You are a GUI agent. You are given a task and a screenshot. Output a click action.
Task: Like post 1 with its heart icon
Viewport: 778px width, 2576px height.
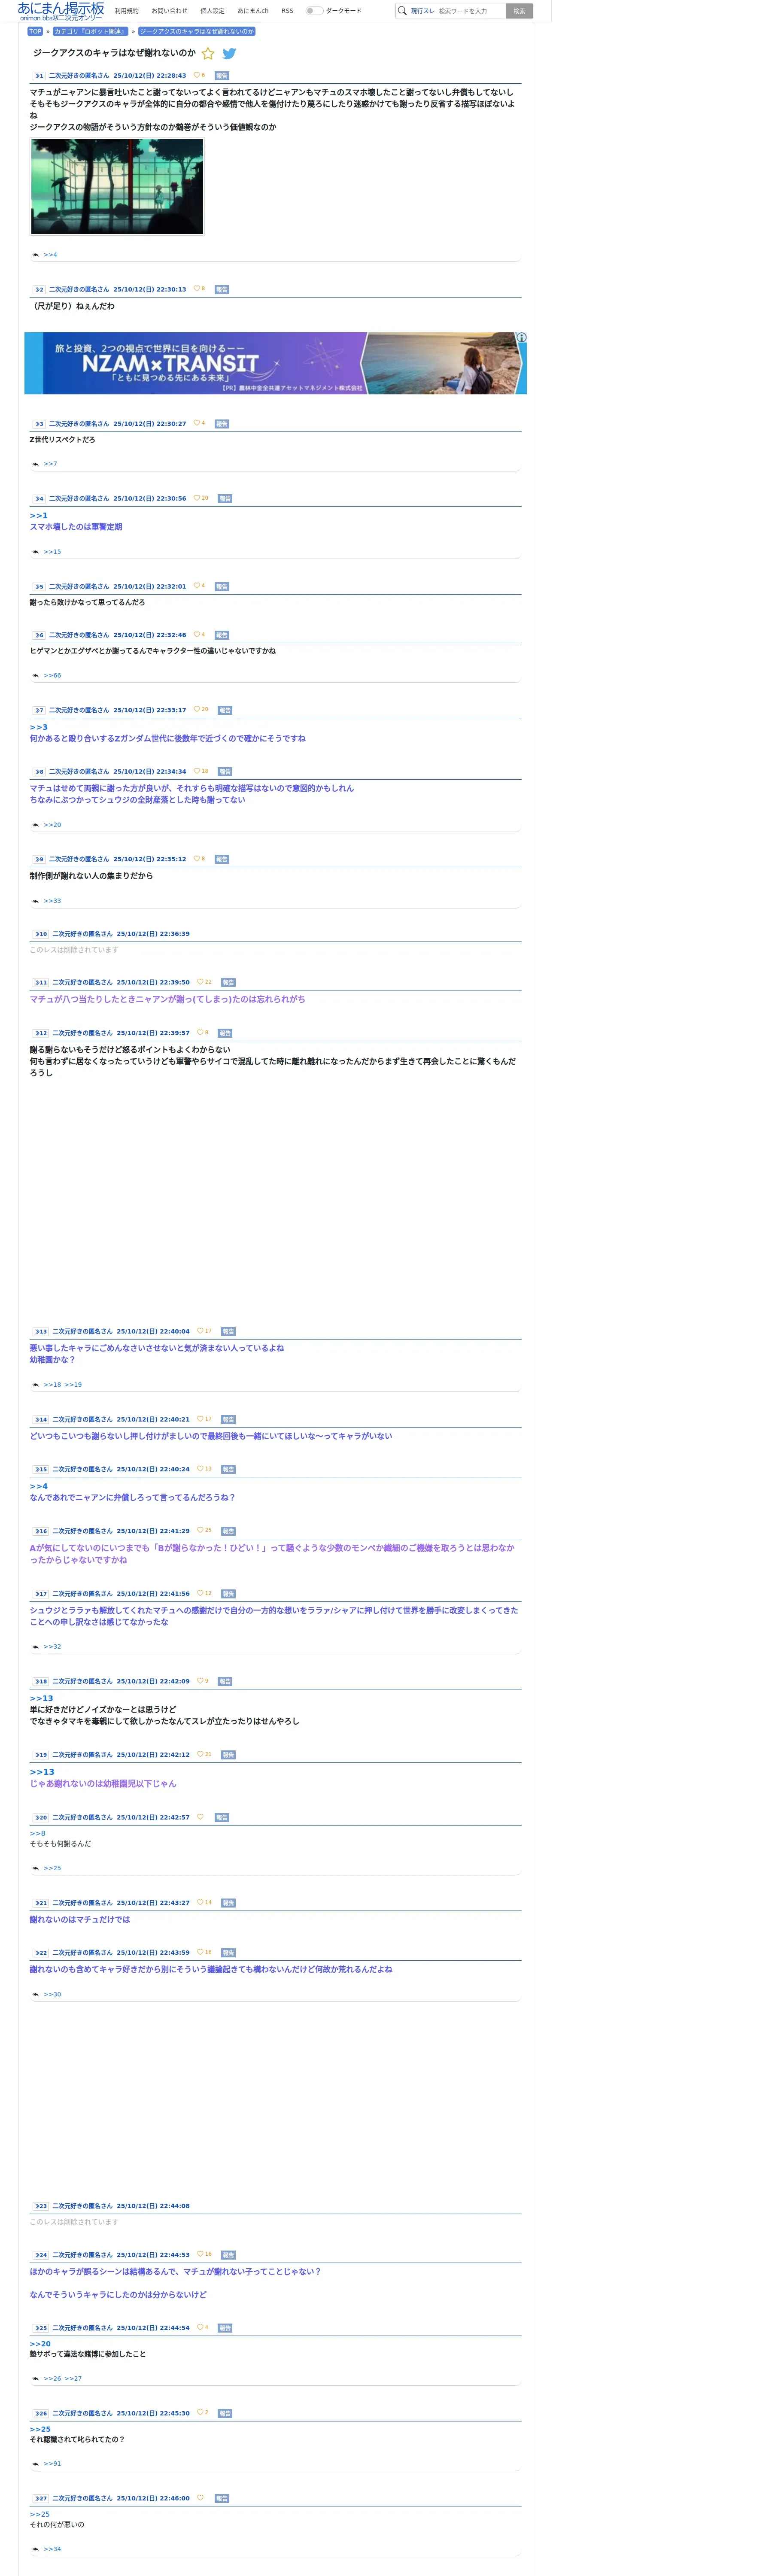[x=197, y=75]
